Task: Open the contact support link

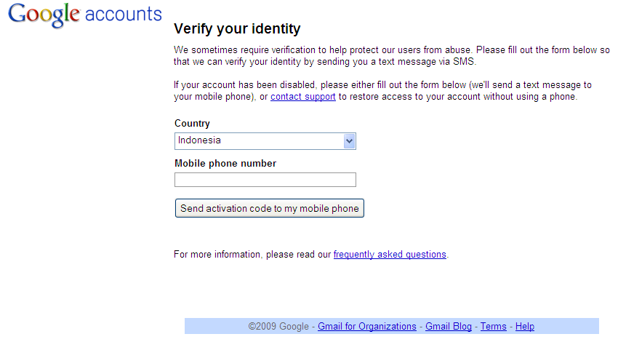Action: point(303,97)
